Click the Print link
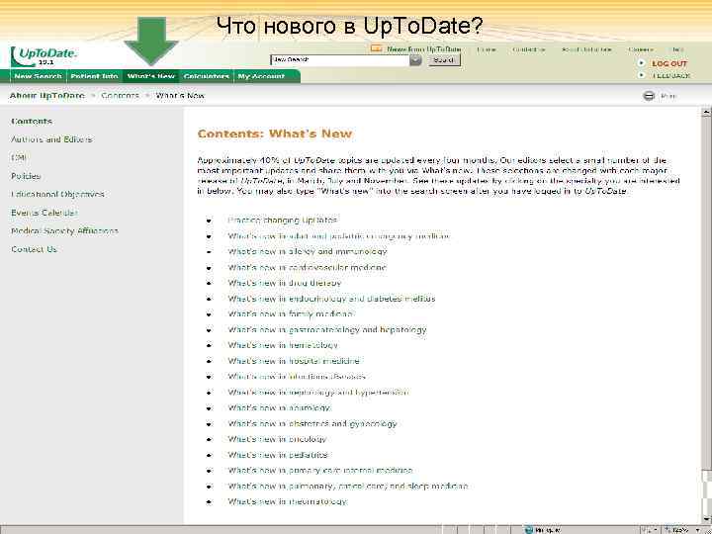The height and width of the screenshot is (534, 712). (x=668, y=96)
